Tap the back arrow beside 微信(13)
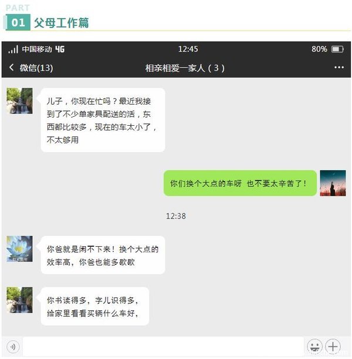The height and width of the screenshot is (359, 352). 11,68
